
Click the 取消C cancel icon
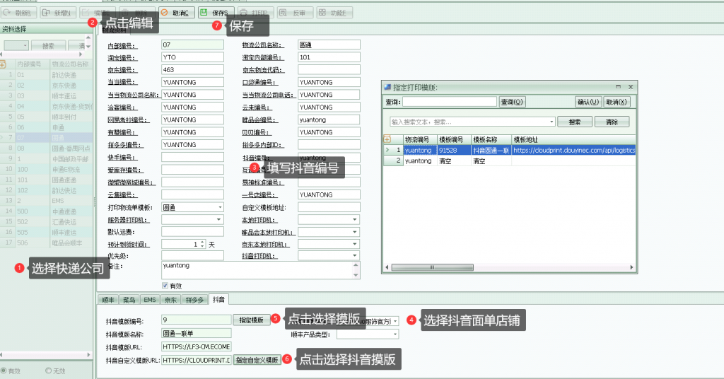pyautogui.click(x=164, y=13)
